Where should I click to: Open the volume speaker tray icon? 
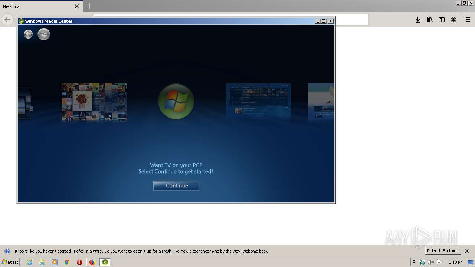[431, 262]
